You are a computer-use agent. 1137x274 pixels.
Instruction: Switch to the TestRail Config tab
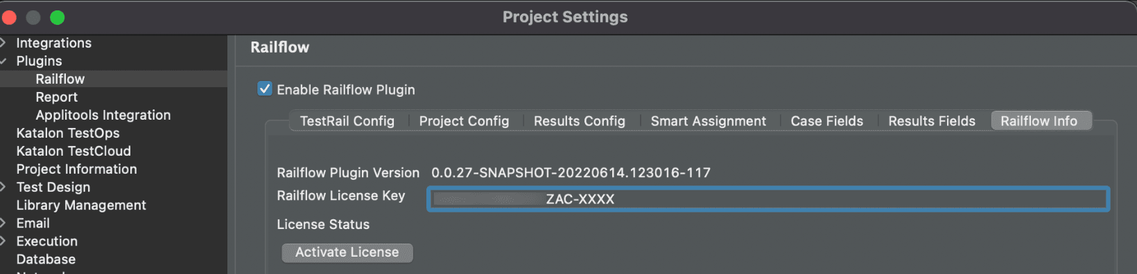(x=347, y=121)
